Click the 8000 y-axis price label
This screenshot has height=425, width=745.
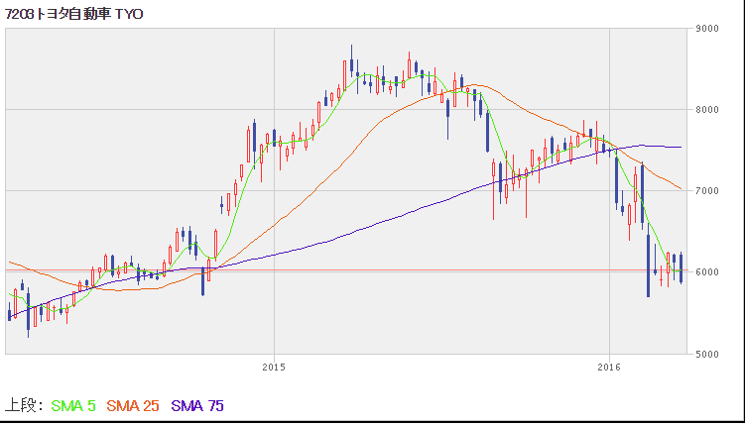pos(706,110)
